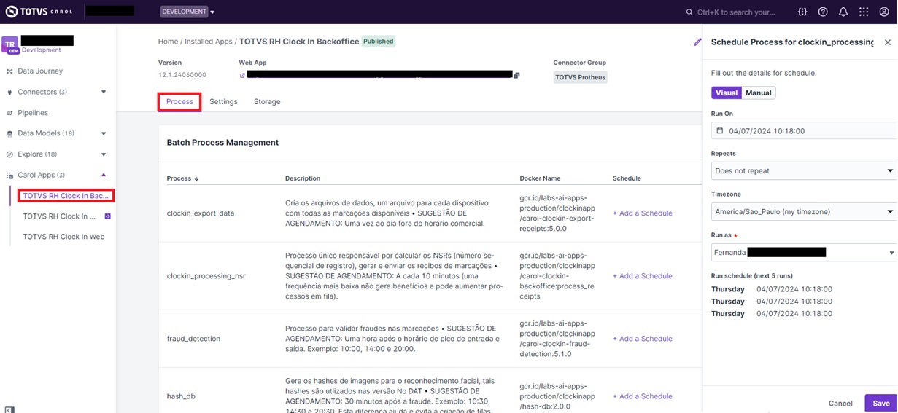Click the Carol Apps sidebar icon
The height and width of the screenshot is (413, 898).
(x=9, y=176)
